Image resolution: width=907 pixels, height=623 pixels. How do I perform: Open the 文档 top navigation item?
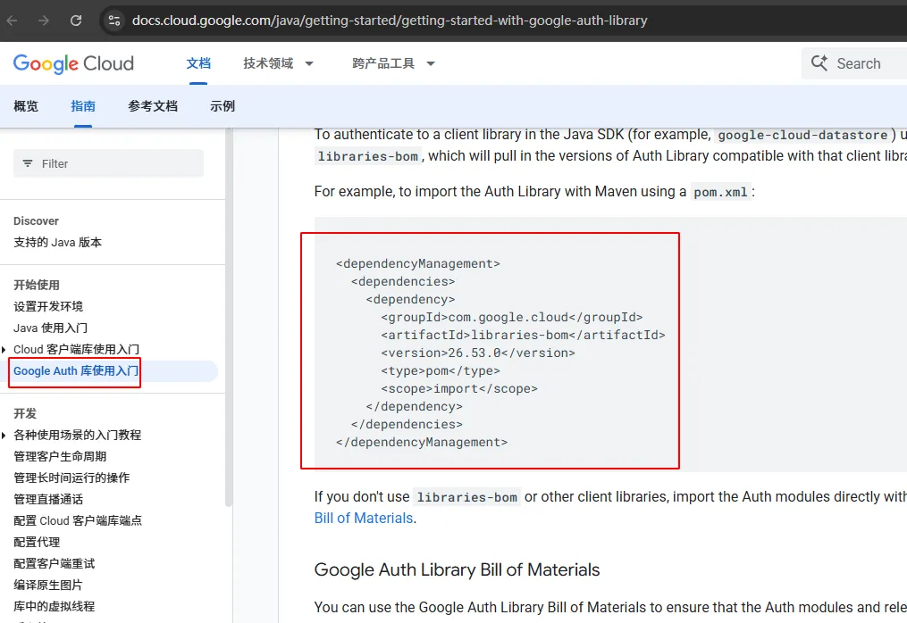click(198, 63)
